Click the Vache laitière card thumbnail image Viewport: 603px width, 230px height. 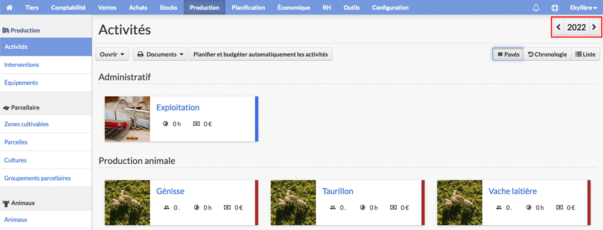click(459, 202)
